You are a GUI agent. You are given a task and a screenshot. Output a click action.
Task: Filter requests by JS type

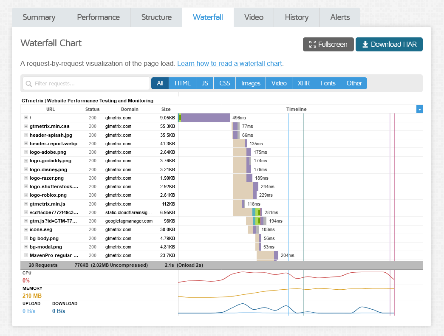coord(205,83)
